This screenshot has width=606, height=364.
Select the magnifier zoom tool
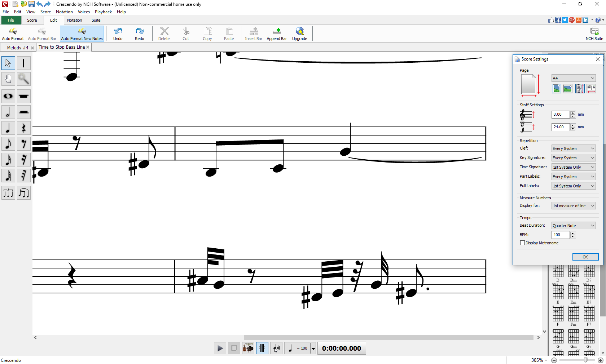coord(23,79)
